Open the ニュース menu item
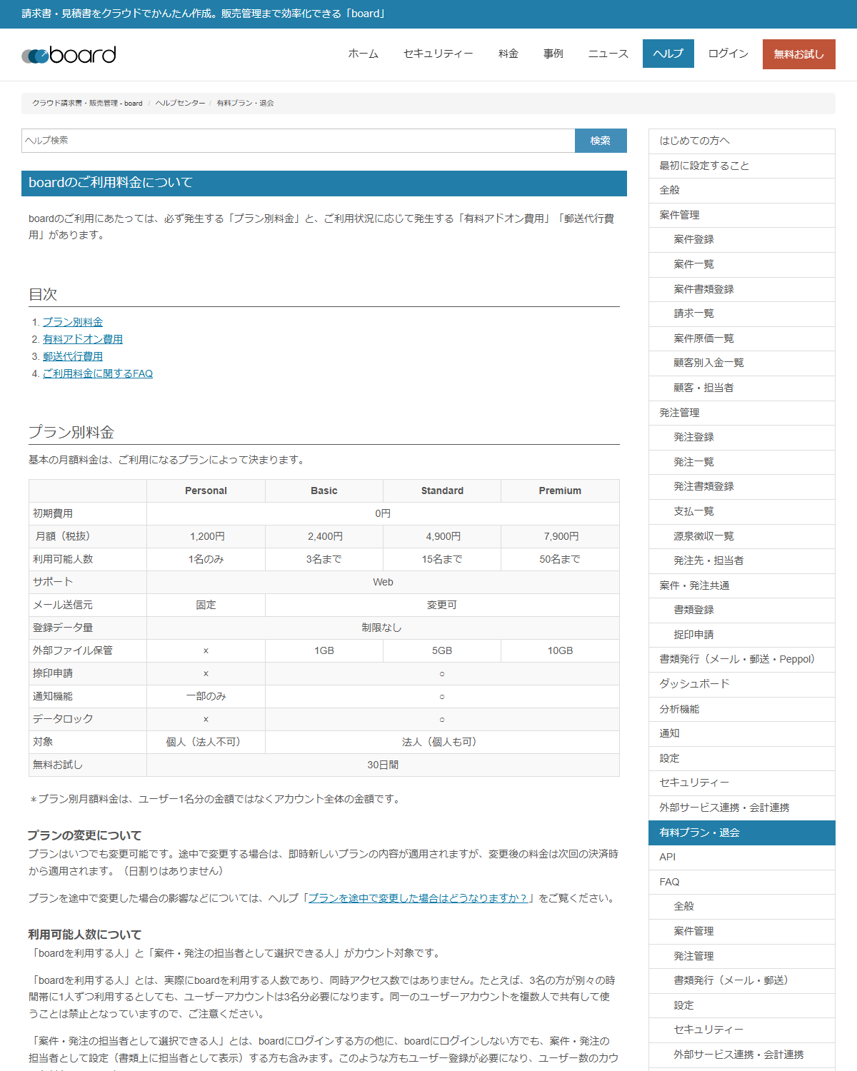Screen dimensions: 857x1071 click(608, 54)
